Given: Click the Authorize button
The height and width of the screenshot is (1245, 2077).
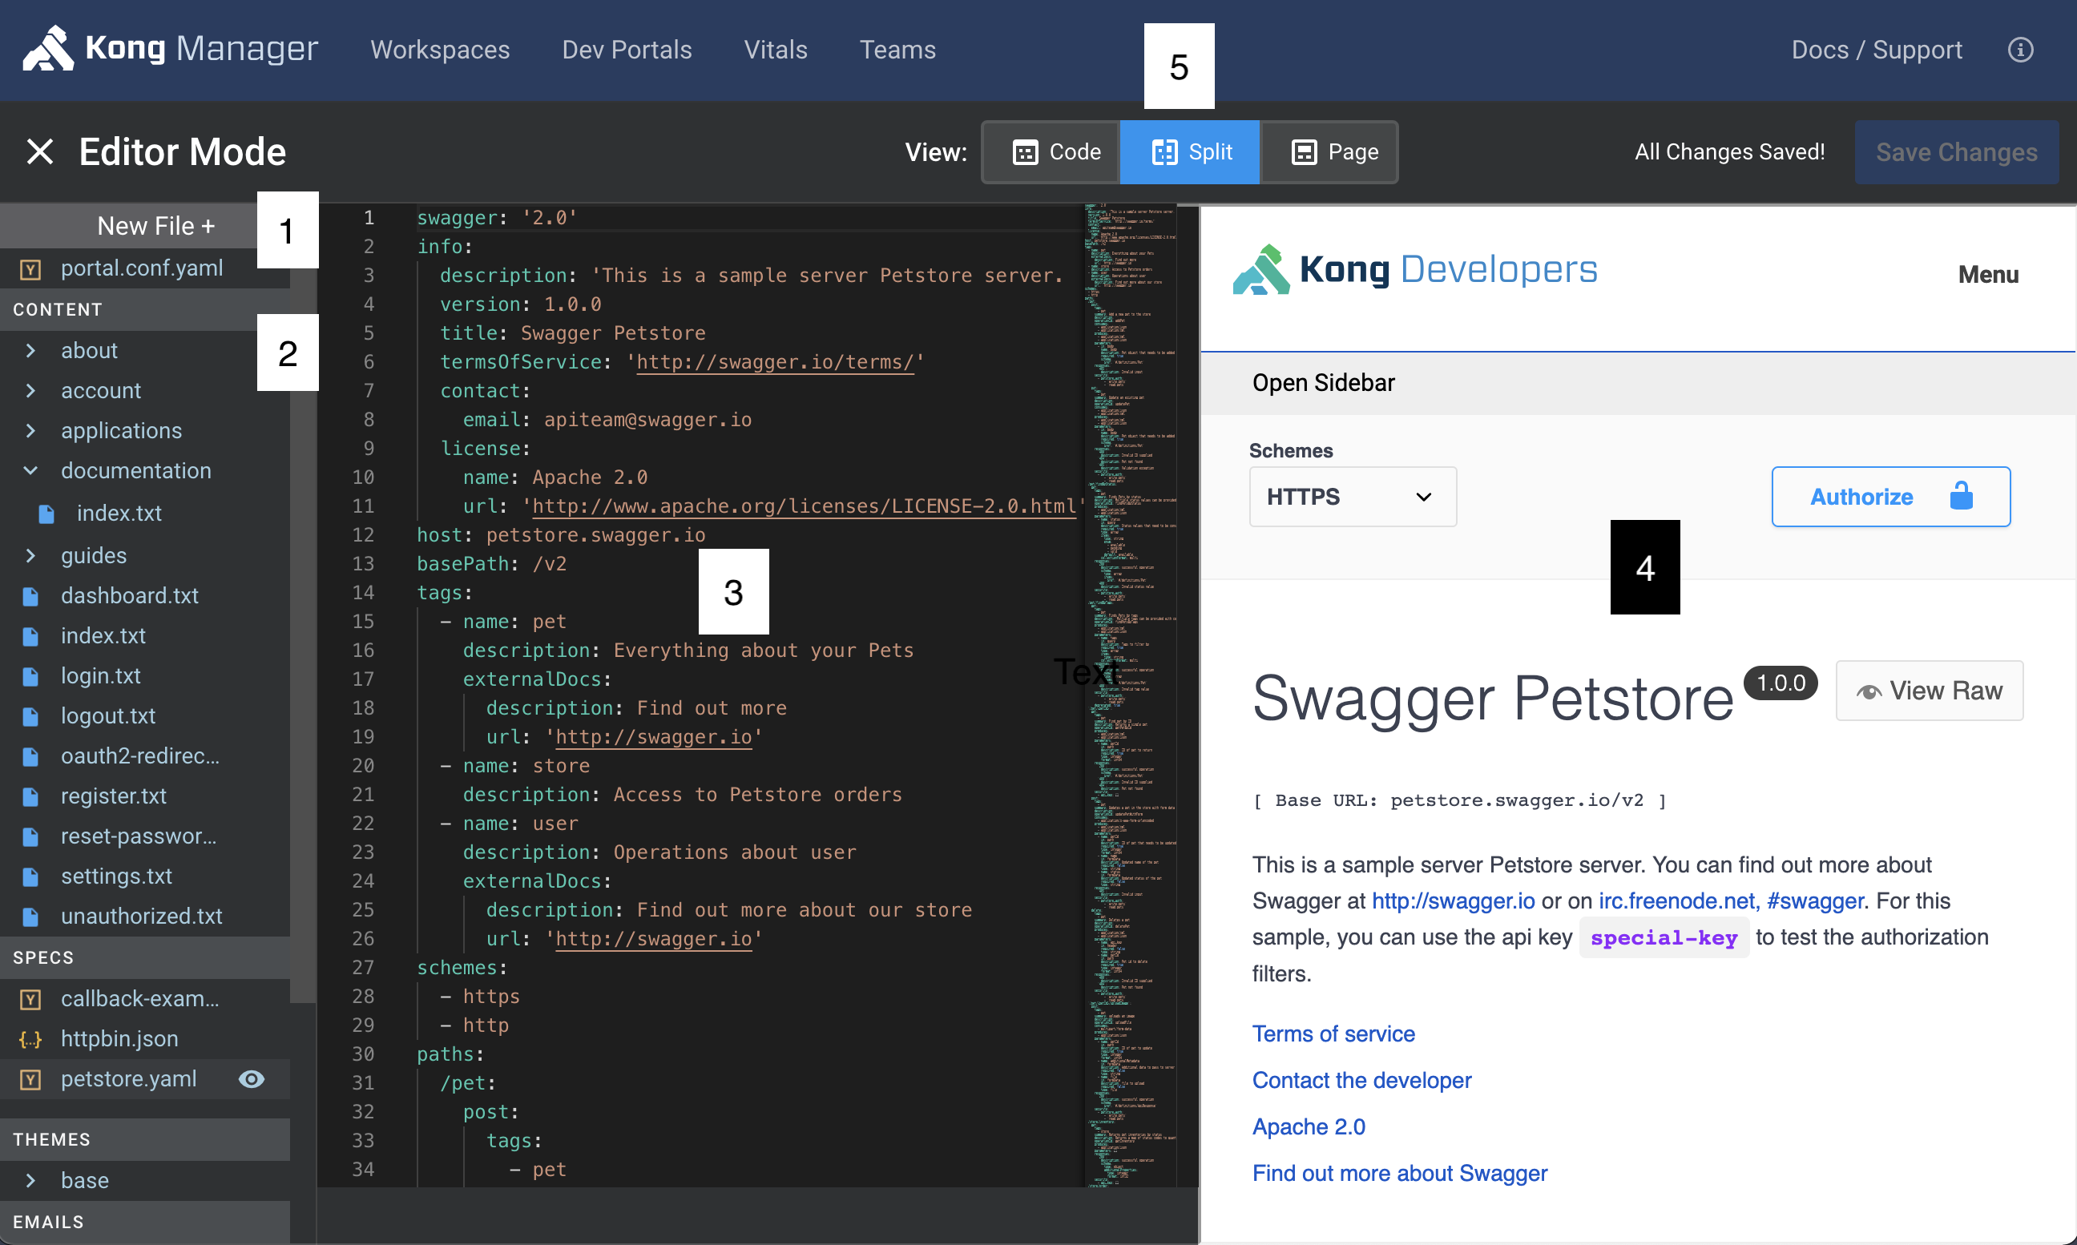Looking at the screenshot, I should tap(1891, 497).
